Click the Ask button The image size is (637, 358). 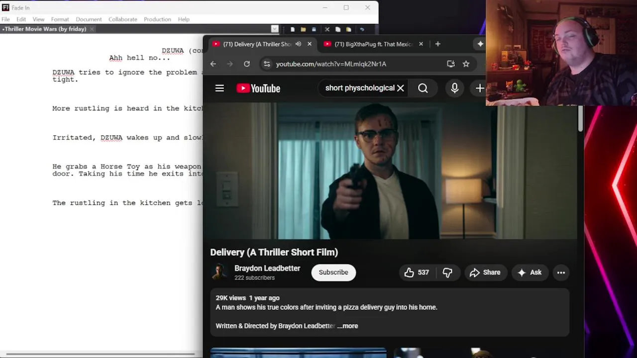pyautogui.click(x=530, y=272)
